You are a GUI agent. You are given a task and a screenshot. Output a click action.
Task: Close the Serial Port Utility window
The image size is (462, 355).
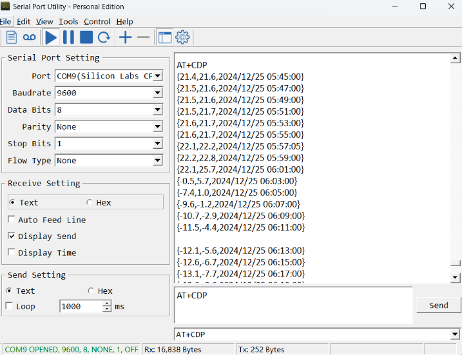451,6
